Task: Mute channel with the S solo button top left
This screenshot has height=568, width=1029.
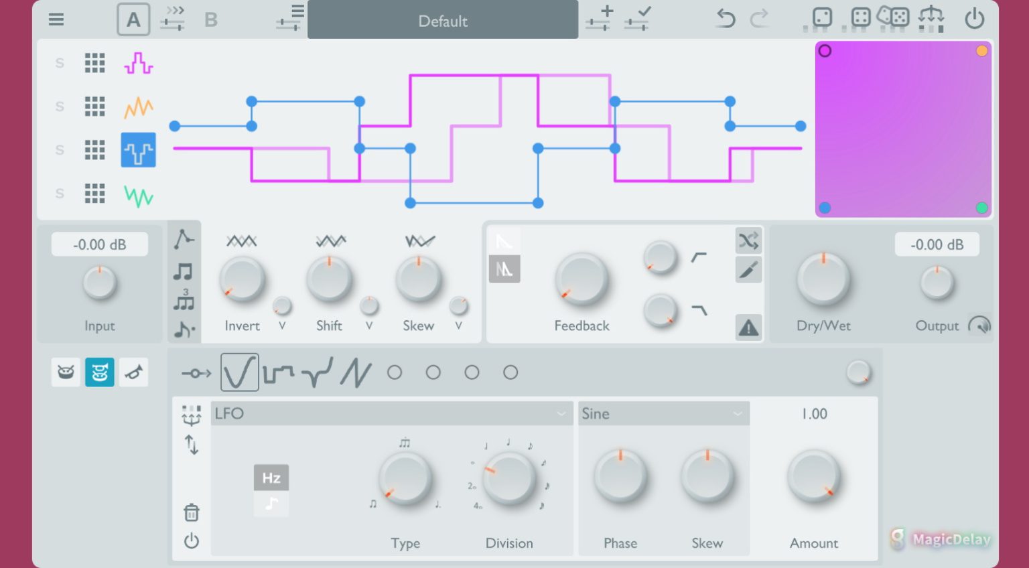Action: tap(59, 63)
